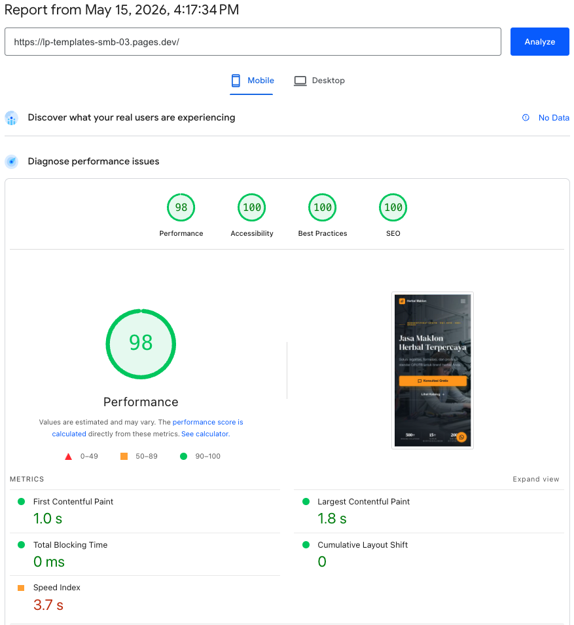
Task: Click the Best Practices label under gauge
Action: (323, 234)
